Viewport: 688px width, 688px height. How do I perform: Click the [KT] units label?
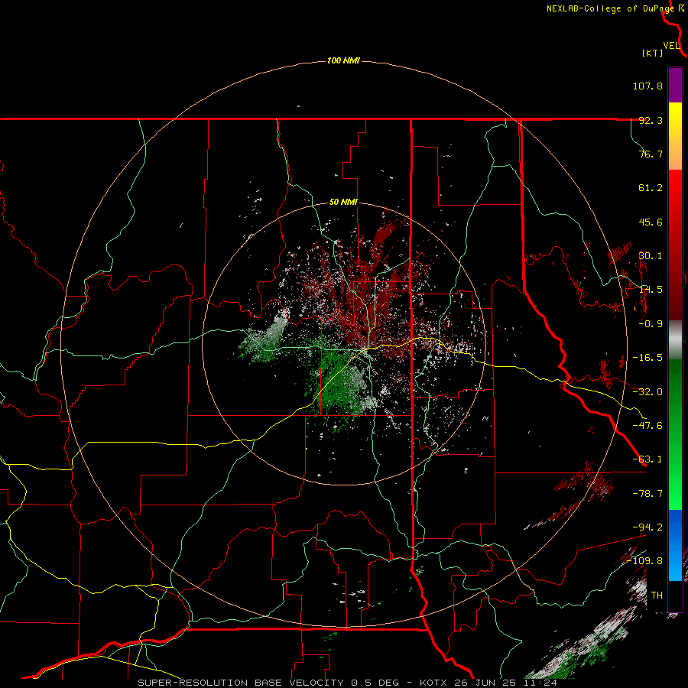point(653,53)
